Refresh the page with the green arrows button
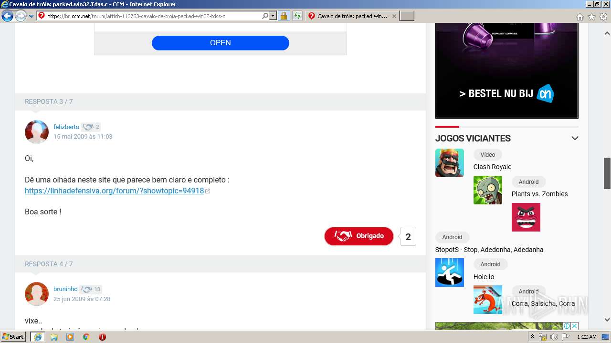The height and width of the screenshot is (343, 611). (x=297, y=16)
